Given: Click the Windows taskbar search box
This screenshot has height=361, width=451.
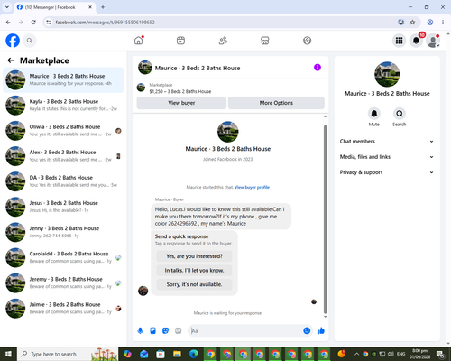Looking at the screenshot, I should click(68, 354).
